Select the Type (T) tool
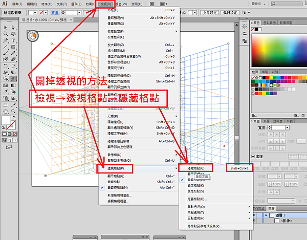307x240 pixels. (13, 40)
